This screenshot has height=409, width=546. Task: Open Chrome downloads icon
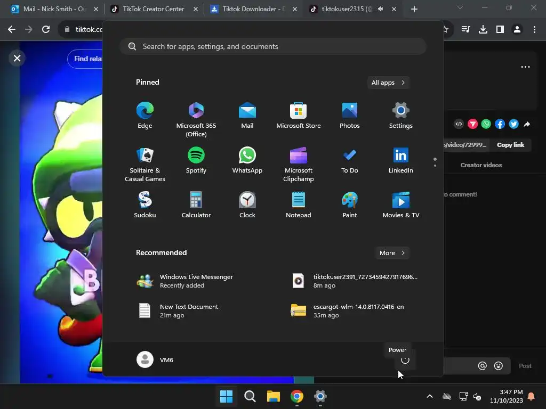(483, 29)
